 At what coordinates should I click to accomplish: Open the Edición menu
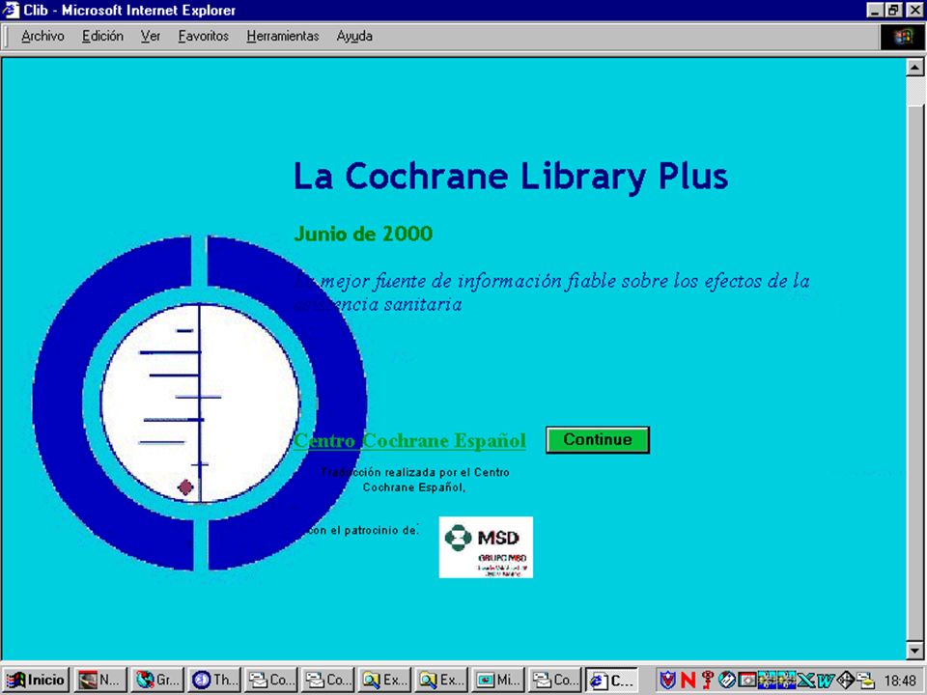[103, 36]
